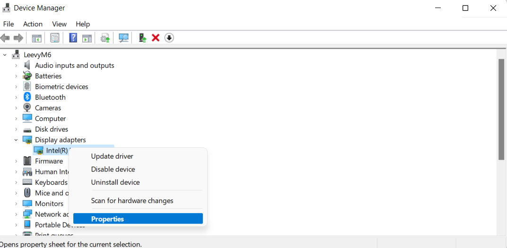This screenshot has height=248, width=507.
Task: Click the red X Uninstall device icon
Action: coord(156,38)
